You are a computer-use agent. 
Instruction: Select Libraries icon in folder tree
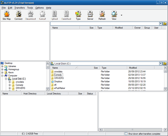[x=6, y=66]
